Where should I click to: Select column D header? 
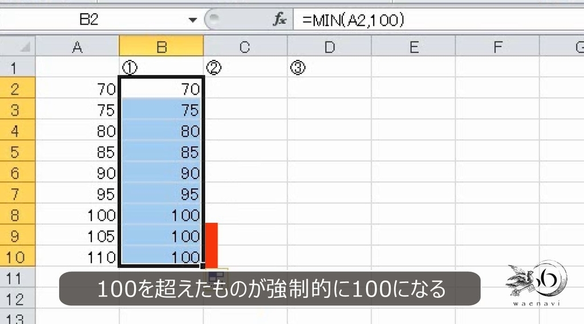(330, 46)
